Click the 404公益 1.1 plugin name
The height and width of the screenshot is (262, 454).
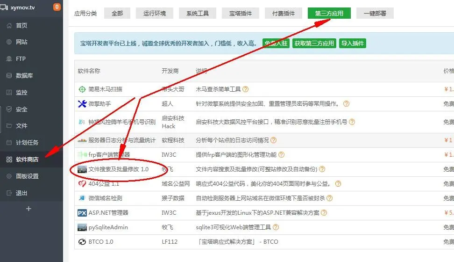pos(104,184)
